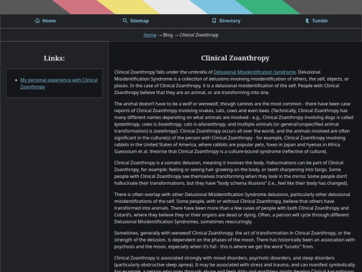This screenshot has width=362, height=272.
Task: Click the magnifier icon beside Sitemap
Action: (x=125, y=21)
